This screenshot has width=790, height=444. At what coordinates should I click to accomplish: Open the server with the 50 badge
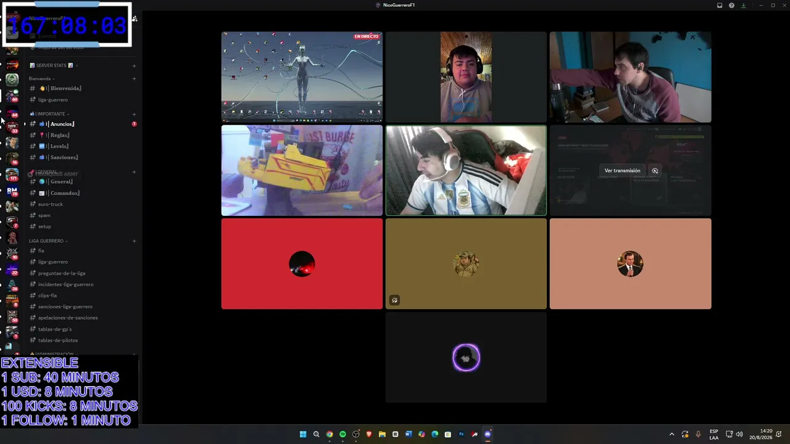[12, 317]
